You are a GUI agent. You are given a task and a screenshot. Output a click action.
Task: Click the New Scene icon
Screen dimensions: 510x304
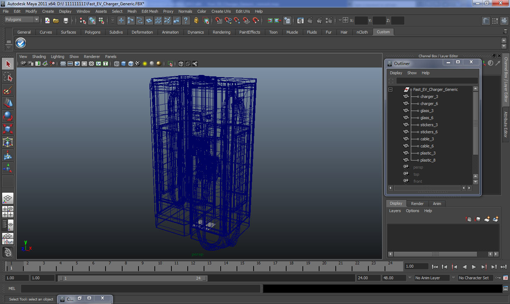[47, 21]
